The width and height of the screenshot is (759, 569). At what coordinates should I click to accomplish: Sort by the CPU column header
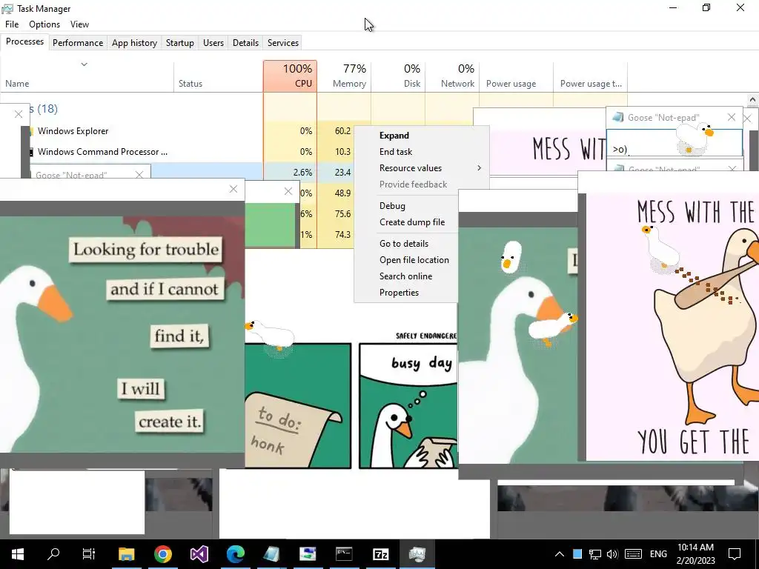tap(290, 76)
